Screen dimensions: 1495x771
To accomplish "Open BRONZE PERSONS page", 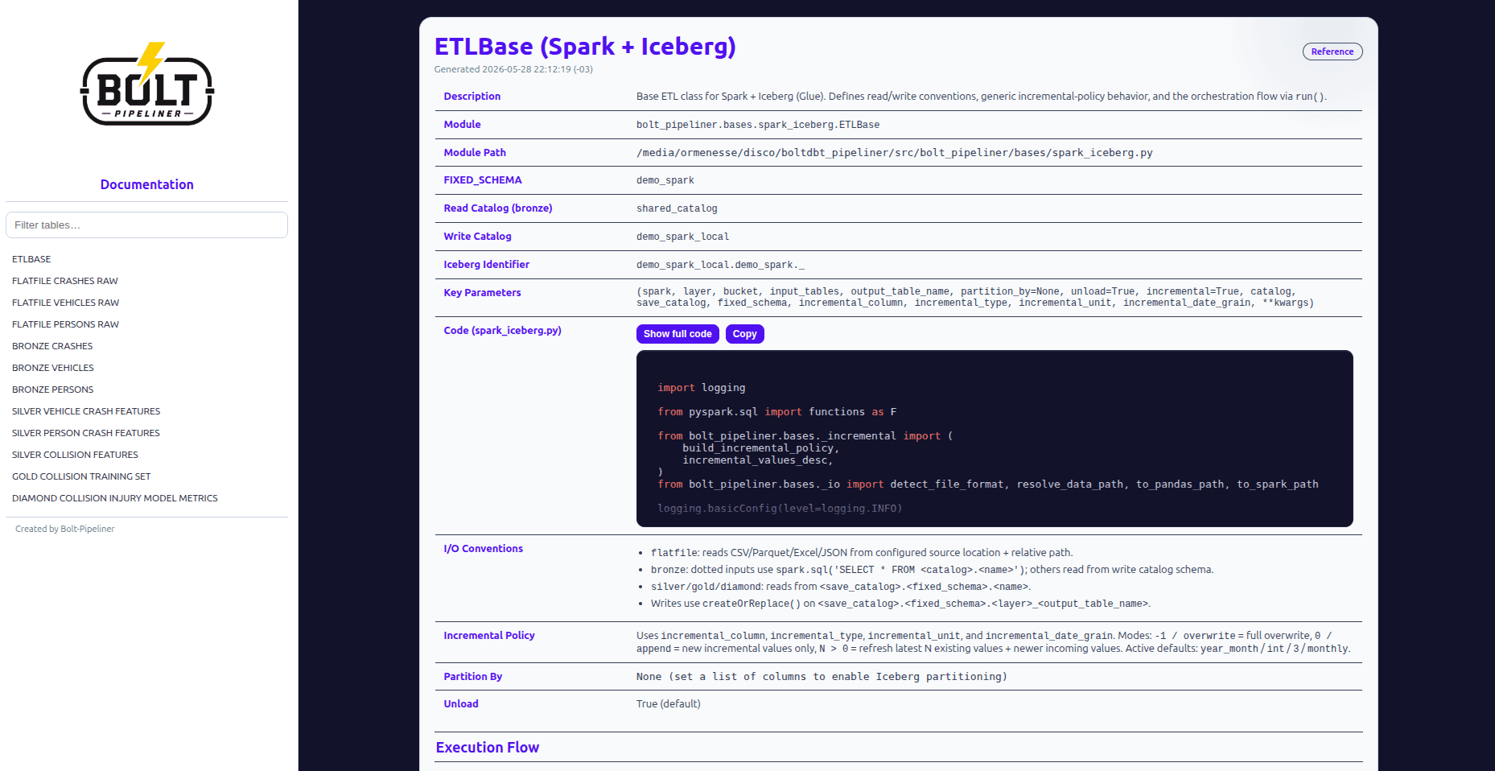I will (x=53, y=390).
